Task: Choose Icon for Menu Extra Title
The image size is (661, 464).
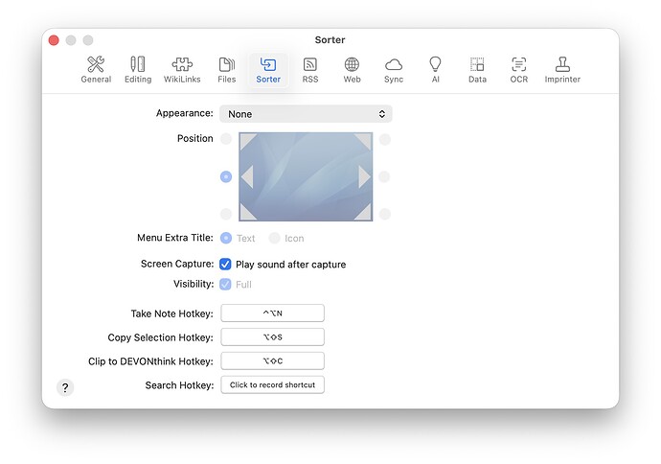Action: (x=274, y=239)
